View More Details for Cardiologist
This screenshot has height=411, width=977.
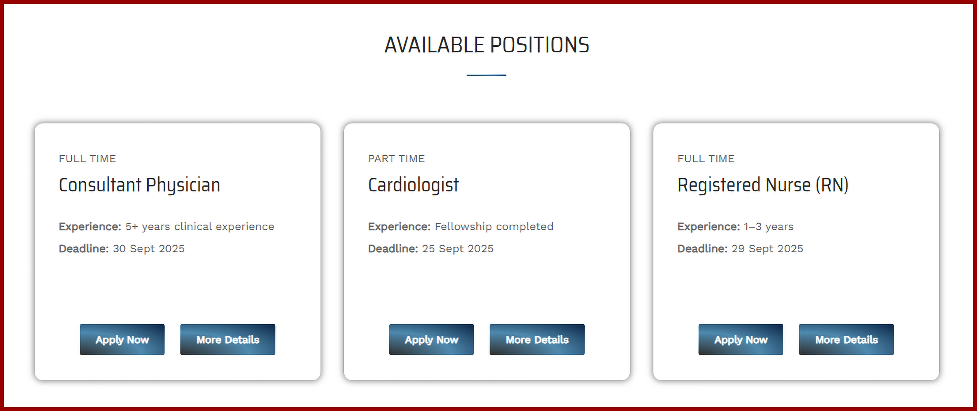pos(537,339)
